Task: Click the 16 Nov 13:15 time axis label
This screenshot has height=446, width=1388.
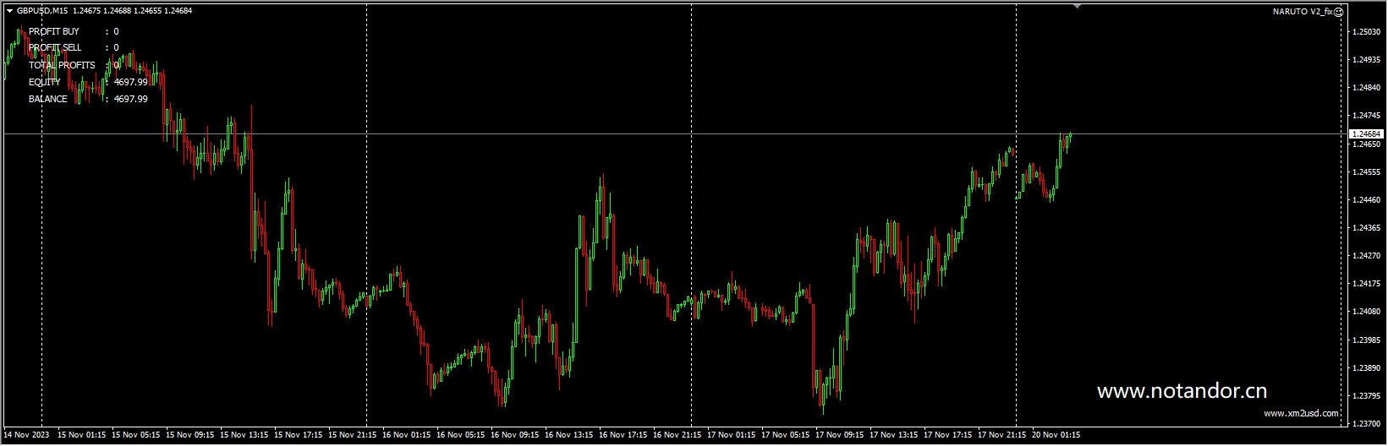Action: tap(569, 436)
